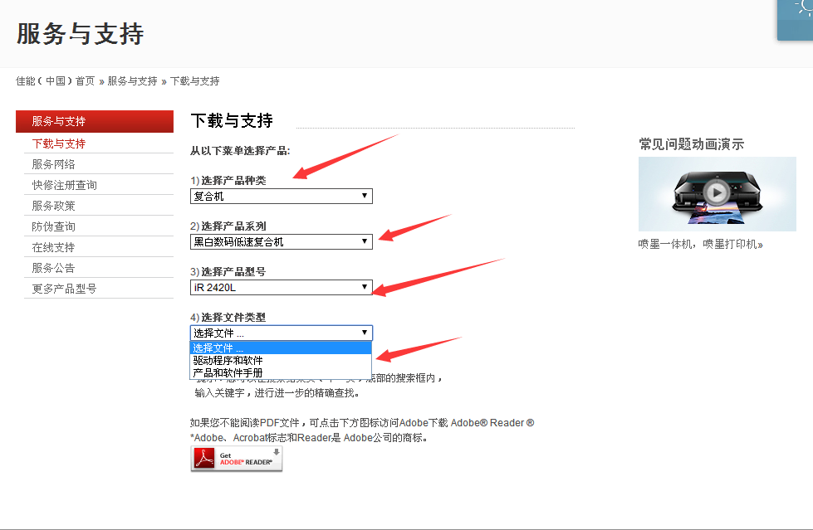
Task: Play the printer demo video thumbnail
Action: pos(717,194)
